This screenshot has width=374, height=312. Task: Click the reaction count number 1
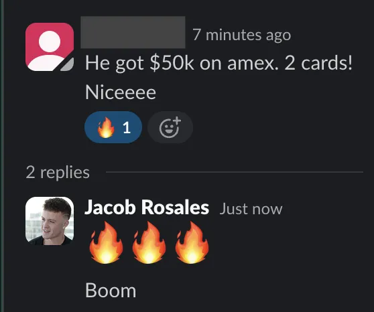(x=127, y=127)
